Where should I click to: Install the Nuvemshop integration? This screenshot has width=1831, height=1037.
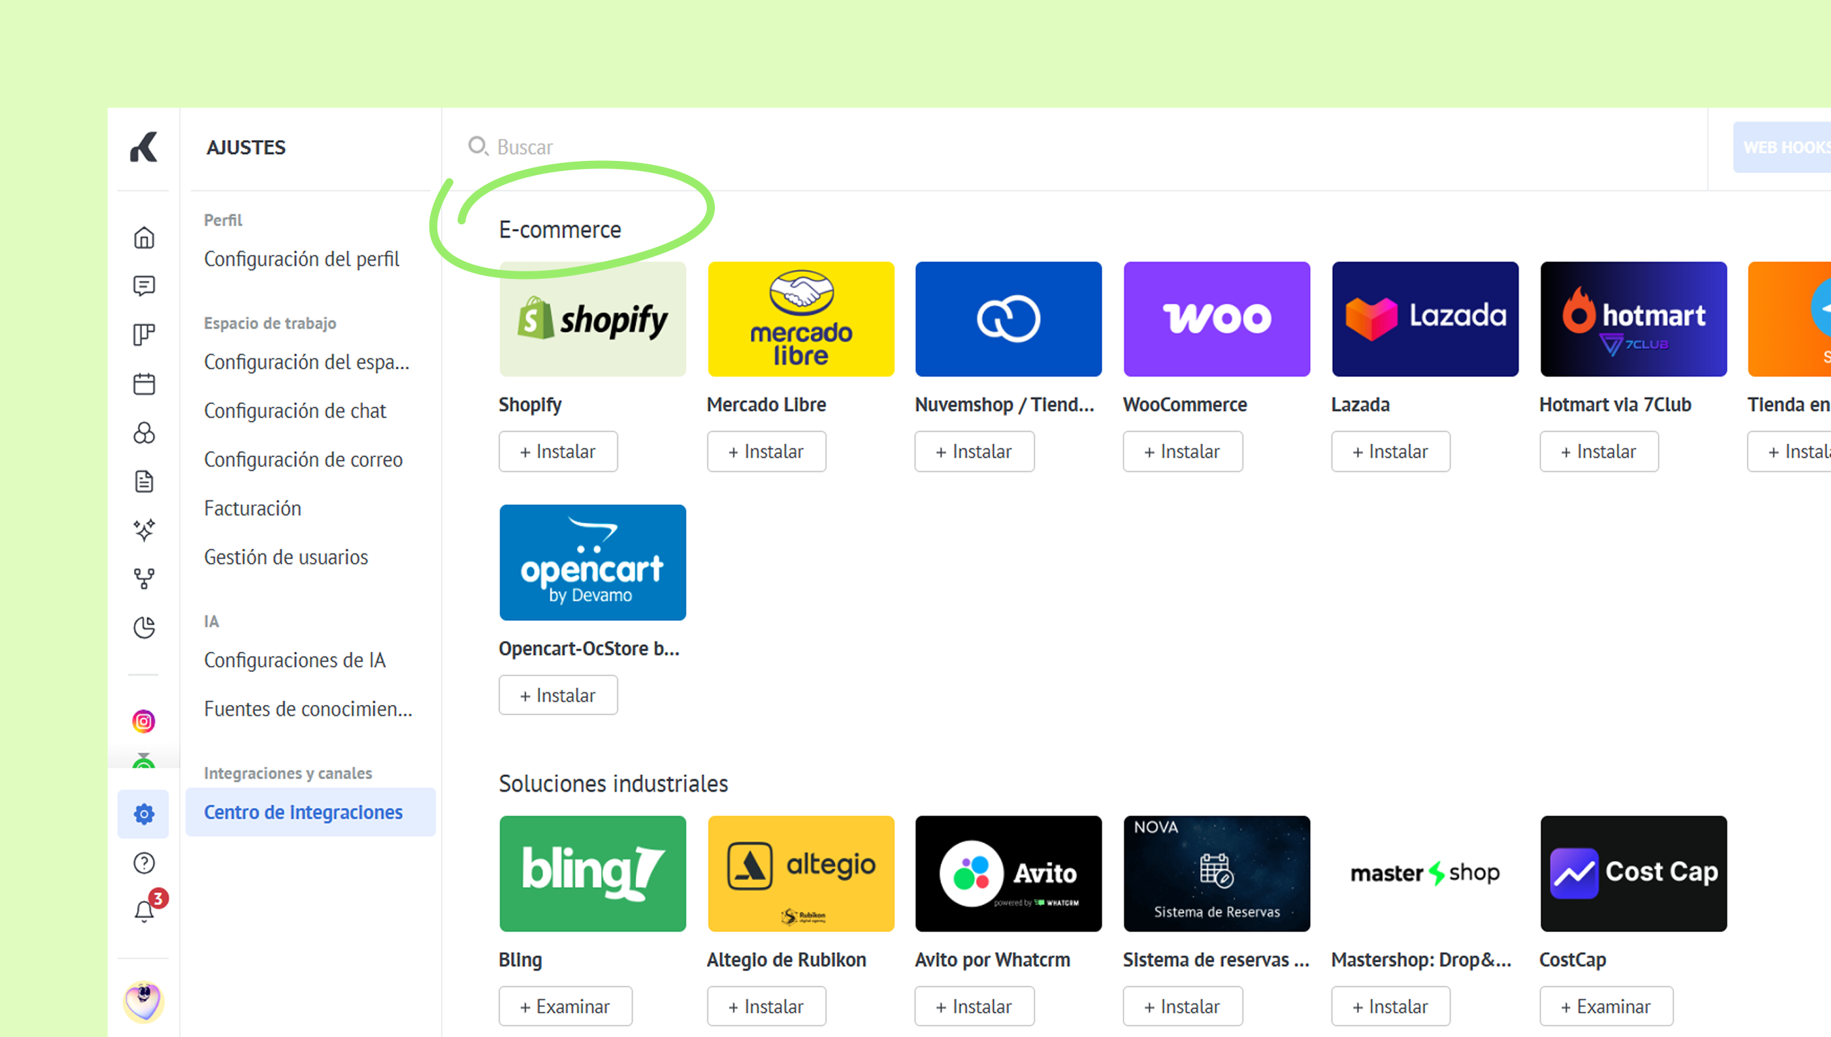(974, 452)
